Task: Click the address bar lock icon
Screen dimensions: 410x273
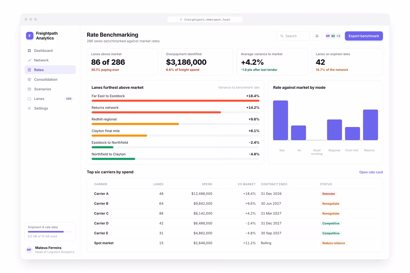Action: point(181,20)
